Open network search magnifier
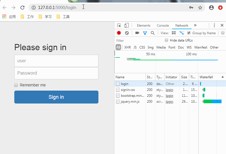Viewport: 226px width, 154px height. 153,33
